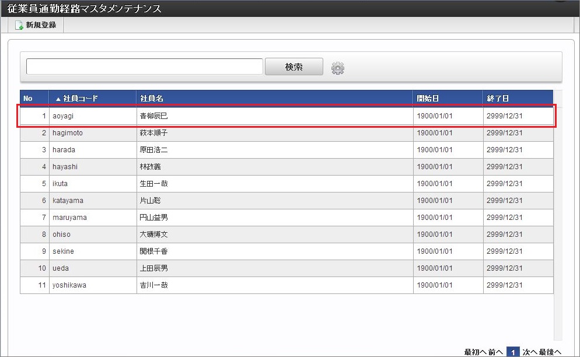This screenshot has height=357, width=580.
Task: Click employee name 円山益男
Action: pos(153,218)
